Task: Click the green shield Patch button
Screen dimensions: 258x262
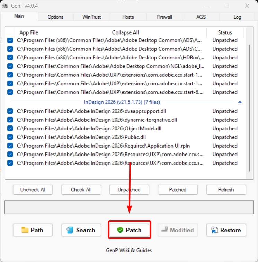Action: coord(130,230)
